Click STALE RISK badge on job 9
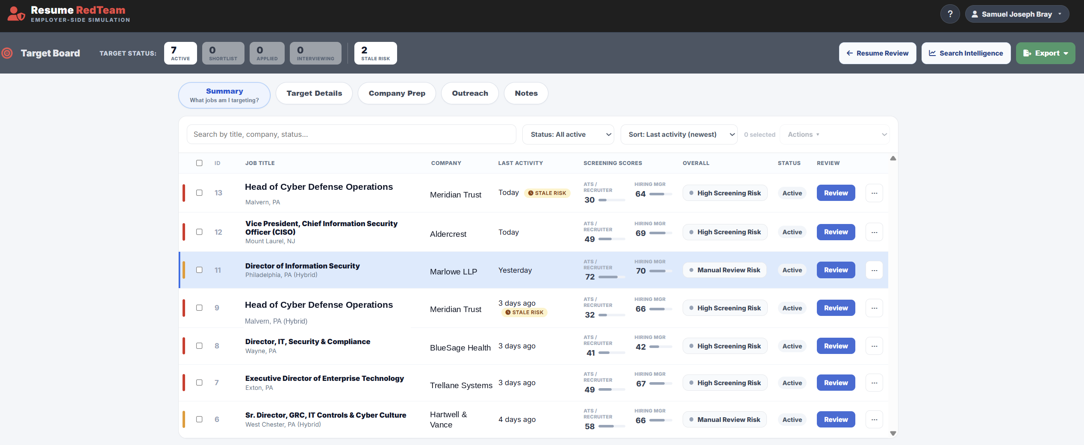The width and height of the screenshot is (1084, 445). pyautogui.click(x=524, y=312)
